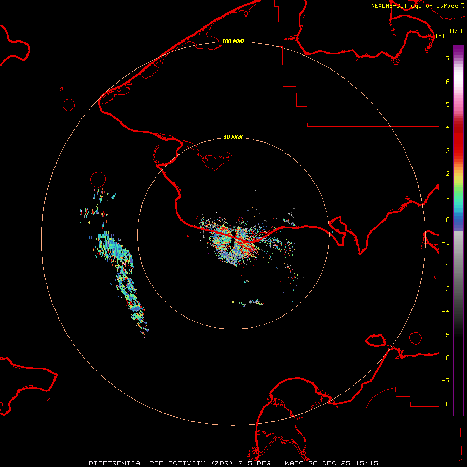Pick the gray segment of the color bar near -2 dB
Viewport: 467px width, 467px height.
pyautogui.click(x=458, y=266)
